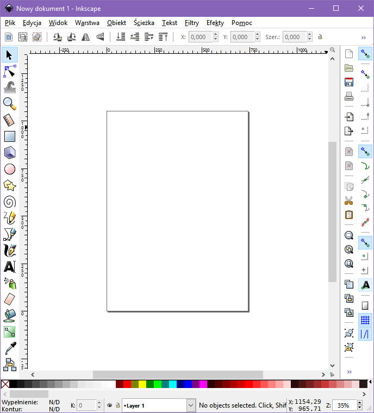
Task: Open the Filtry menu
Action: click(x=191, y=23)
